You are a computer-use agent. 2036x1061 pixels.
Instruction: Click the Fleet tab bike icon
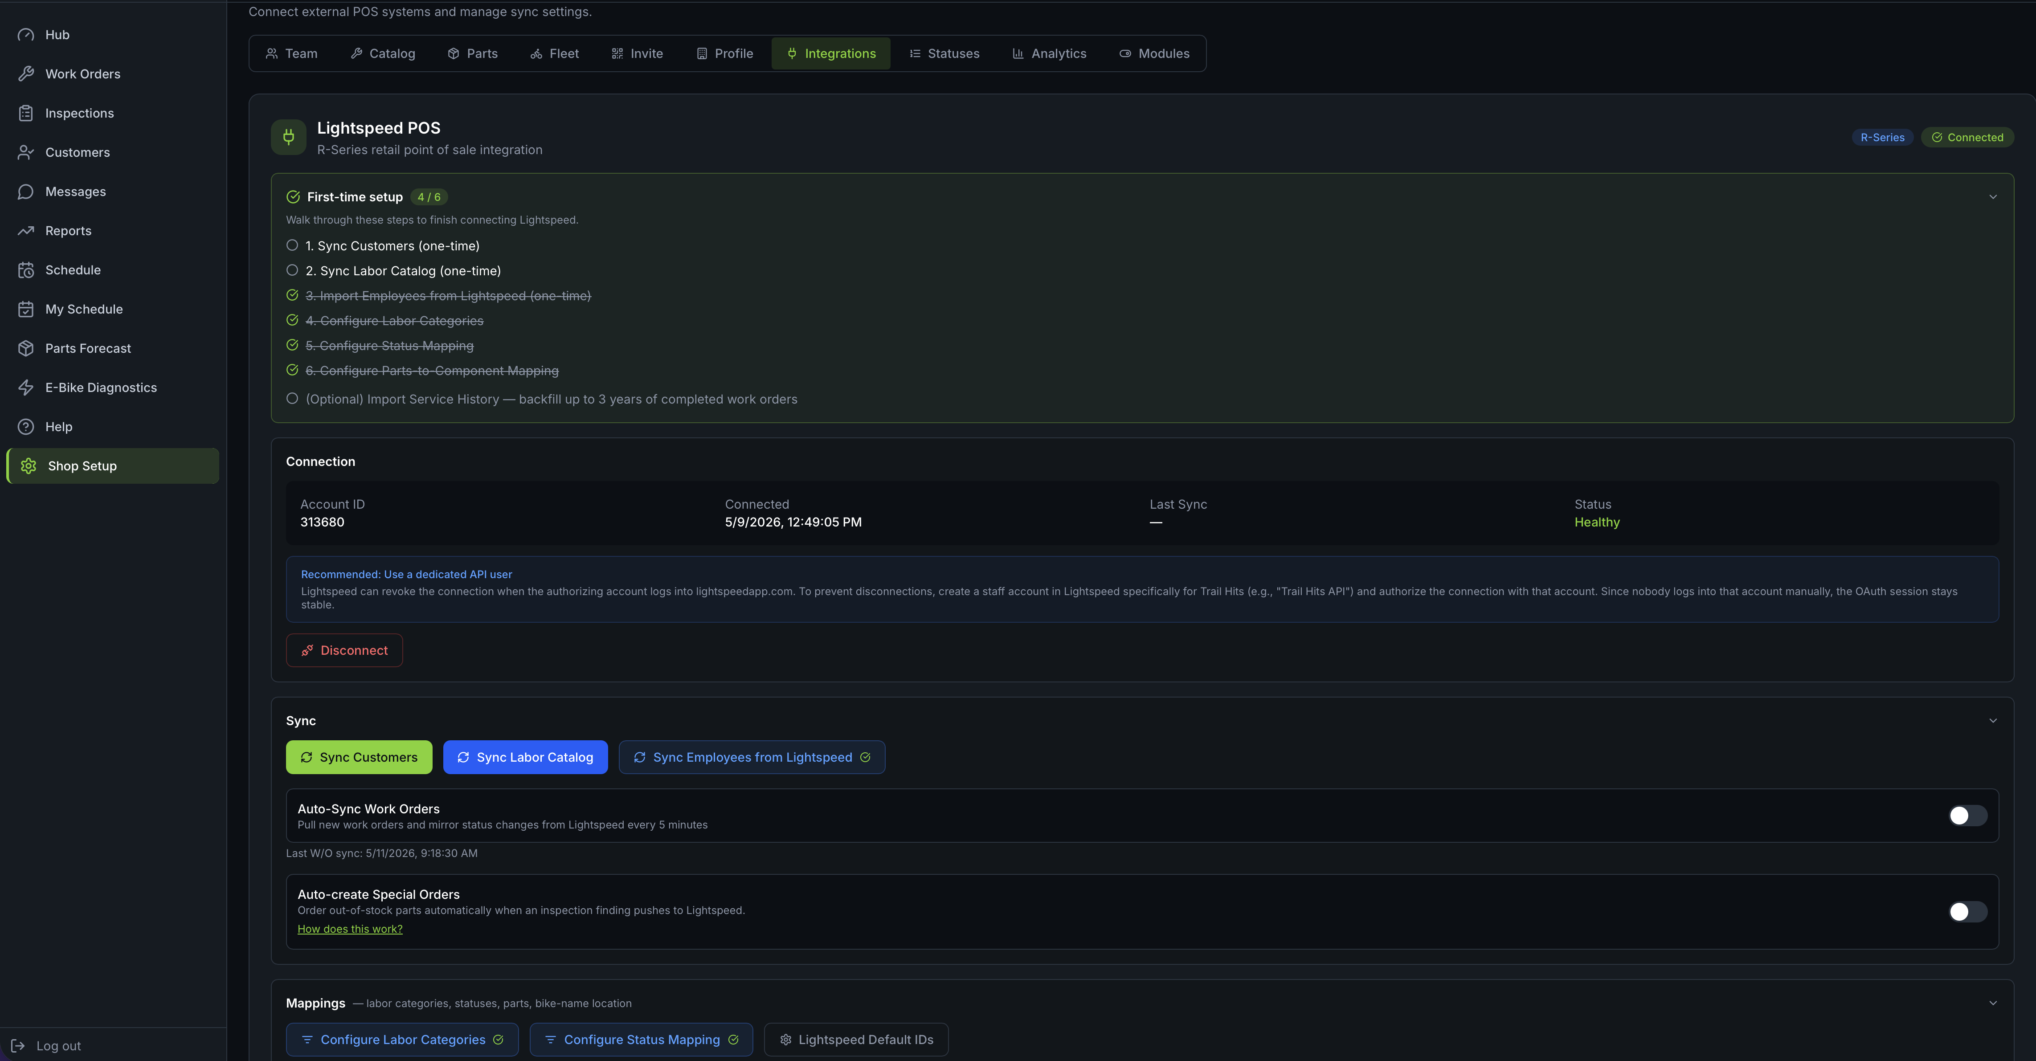536,54
